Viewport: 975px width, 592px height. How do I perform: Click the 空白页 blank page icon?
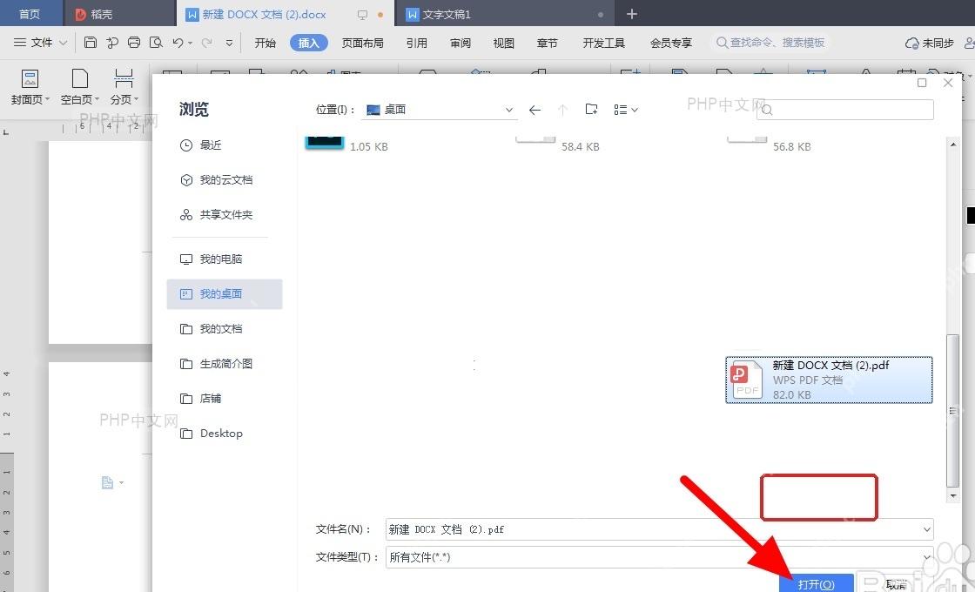tap(79, 78)
